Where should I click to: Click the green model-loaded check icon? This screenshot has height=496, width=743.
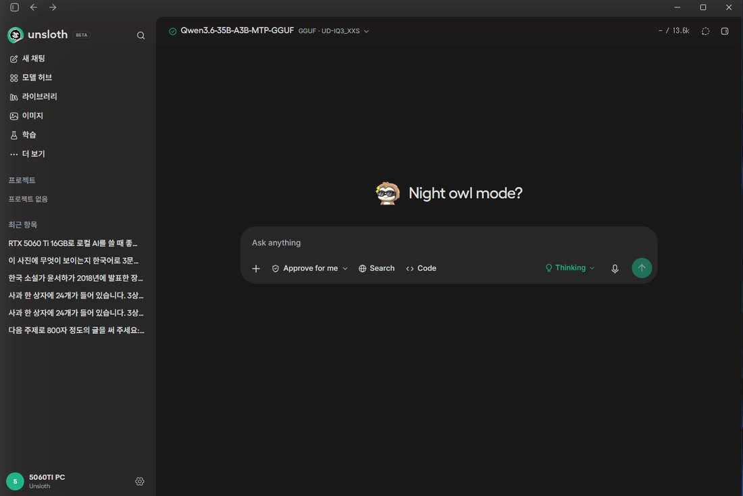172,31
